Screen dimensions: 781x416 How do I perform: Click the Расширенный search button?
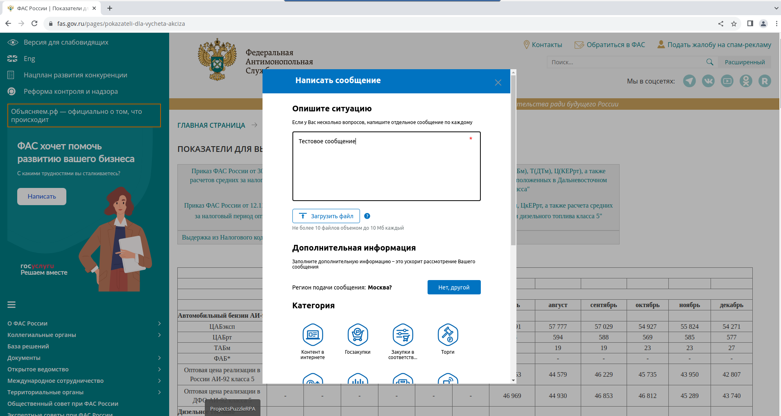(x=745, y=62)
